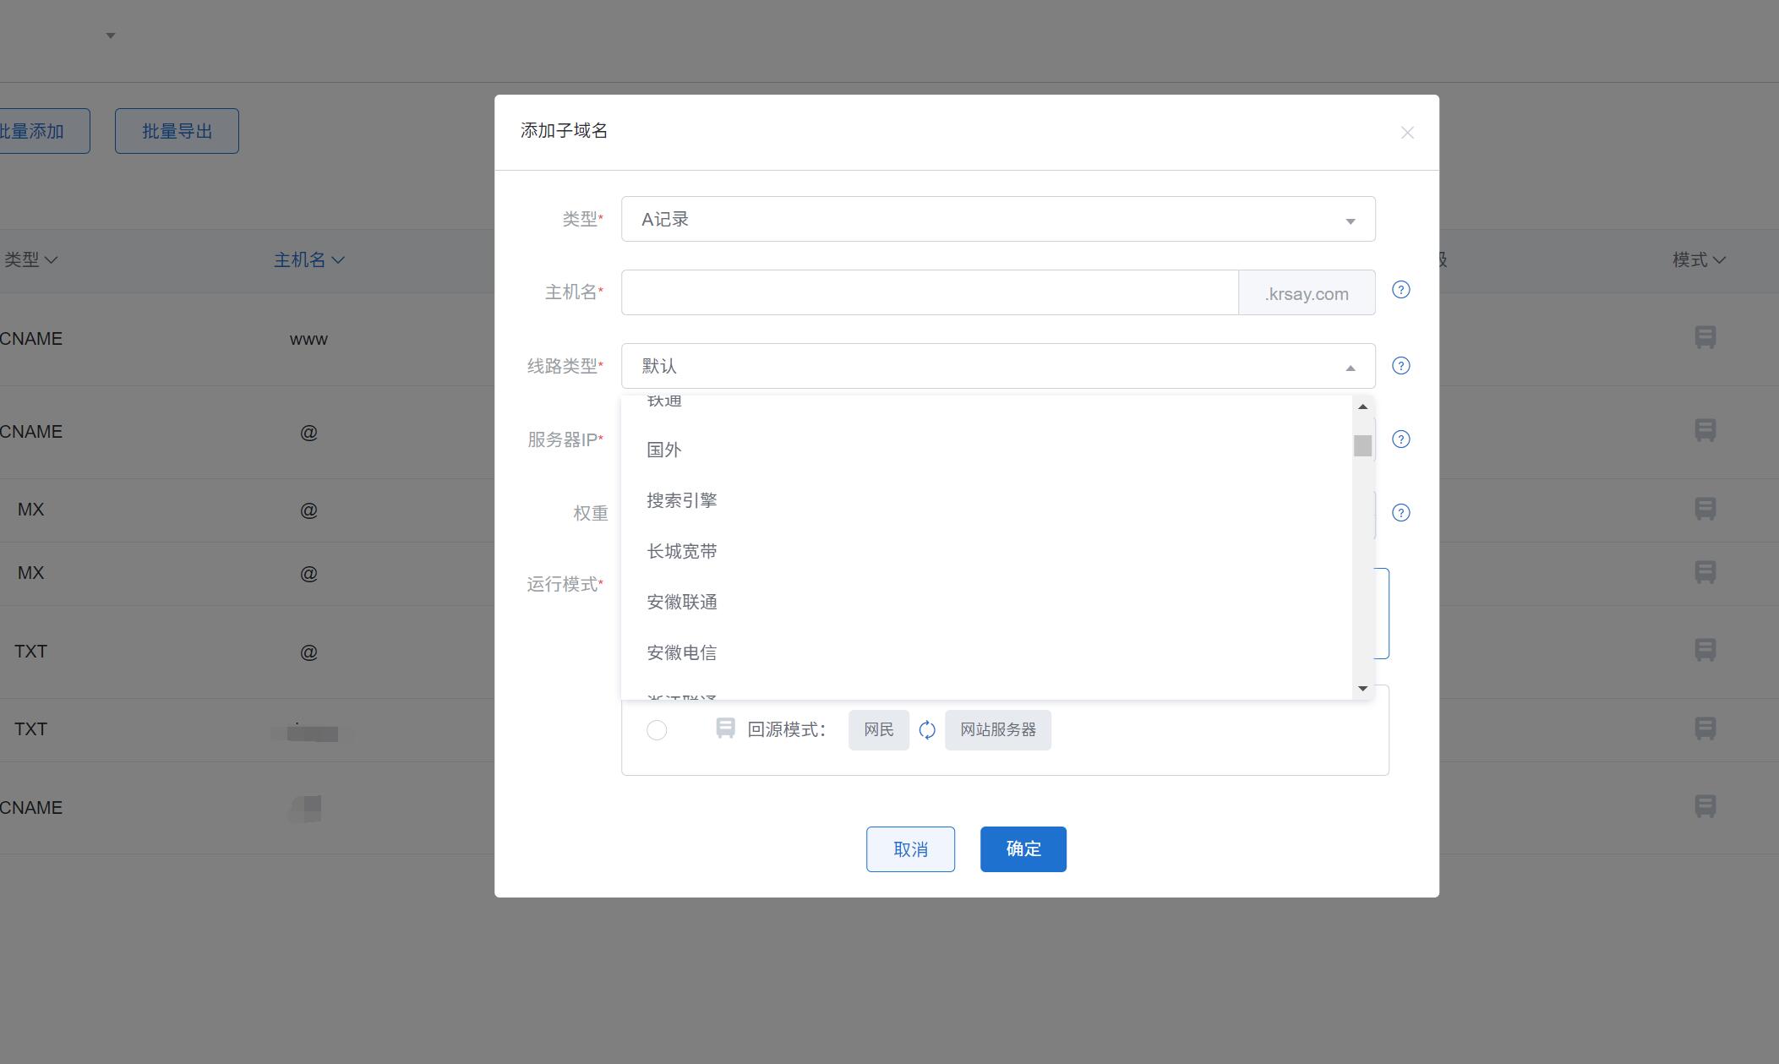
Task: Sort by 类型 column header
Action: [x=30, y=259]
